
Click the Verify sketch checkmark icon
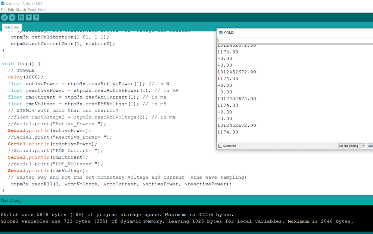click(x=4, y=17)
